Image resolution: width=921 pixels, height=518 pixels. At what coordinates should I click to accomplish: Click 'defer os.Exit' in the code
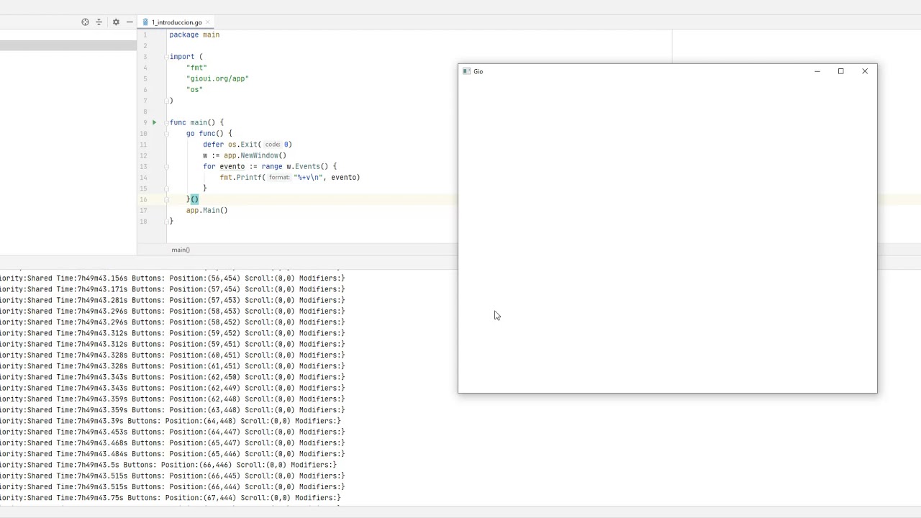coord(232,145)
